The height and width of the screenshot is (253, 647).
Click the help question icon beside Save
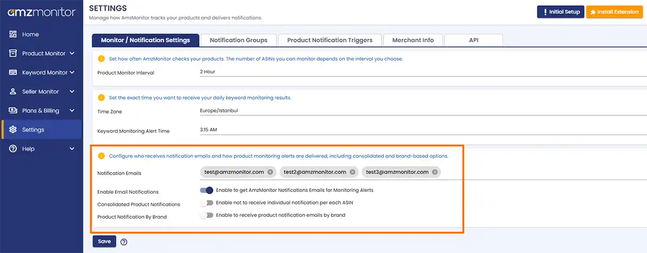click(x=123, y=242)
